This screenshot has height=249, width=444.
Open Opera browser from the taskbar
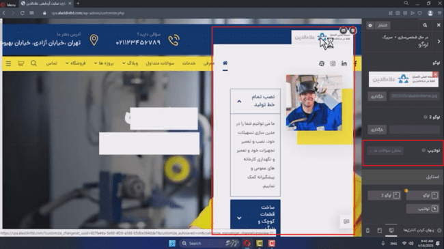[x=247, y=244]
